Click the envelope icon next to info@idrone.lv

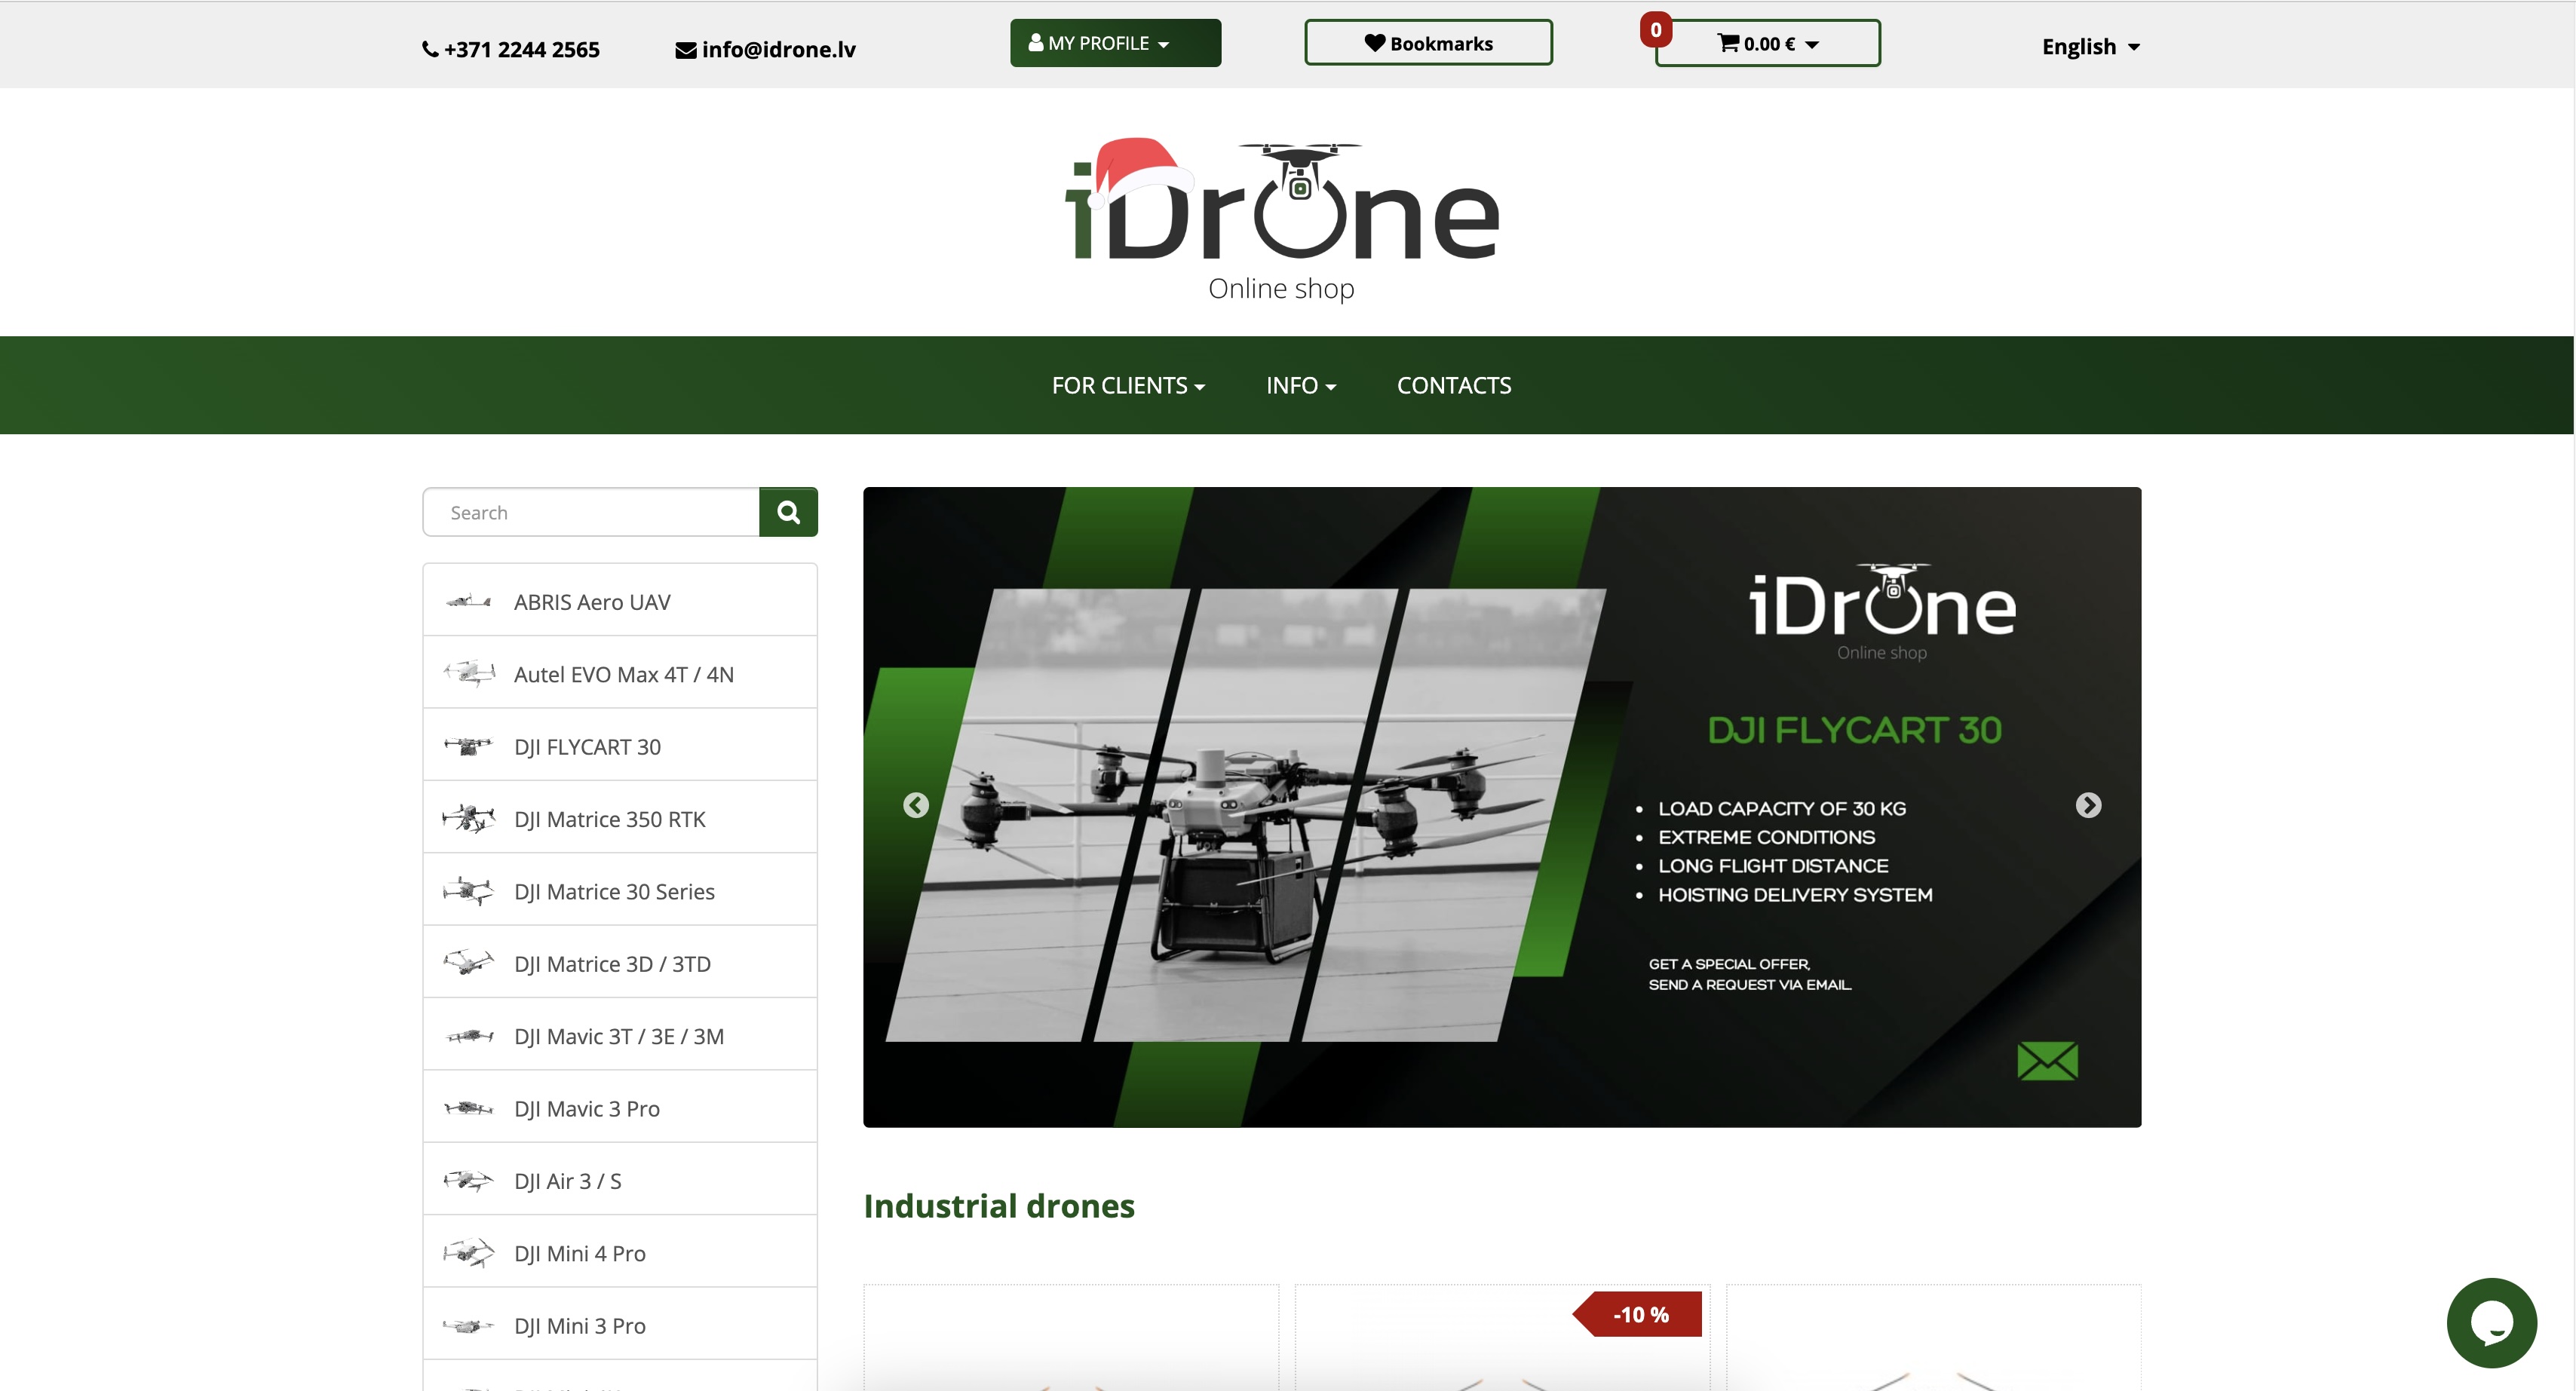(686, 50)
